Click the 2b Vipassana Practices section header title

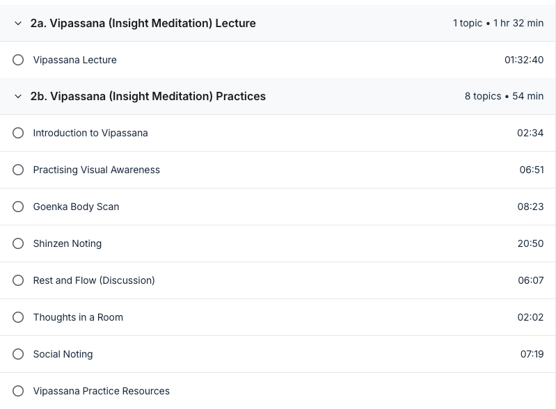tap(148, 97)
